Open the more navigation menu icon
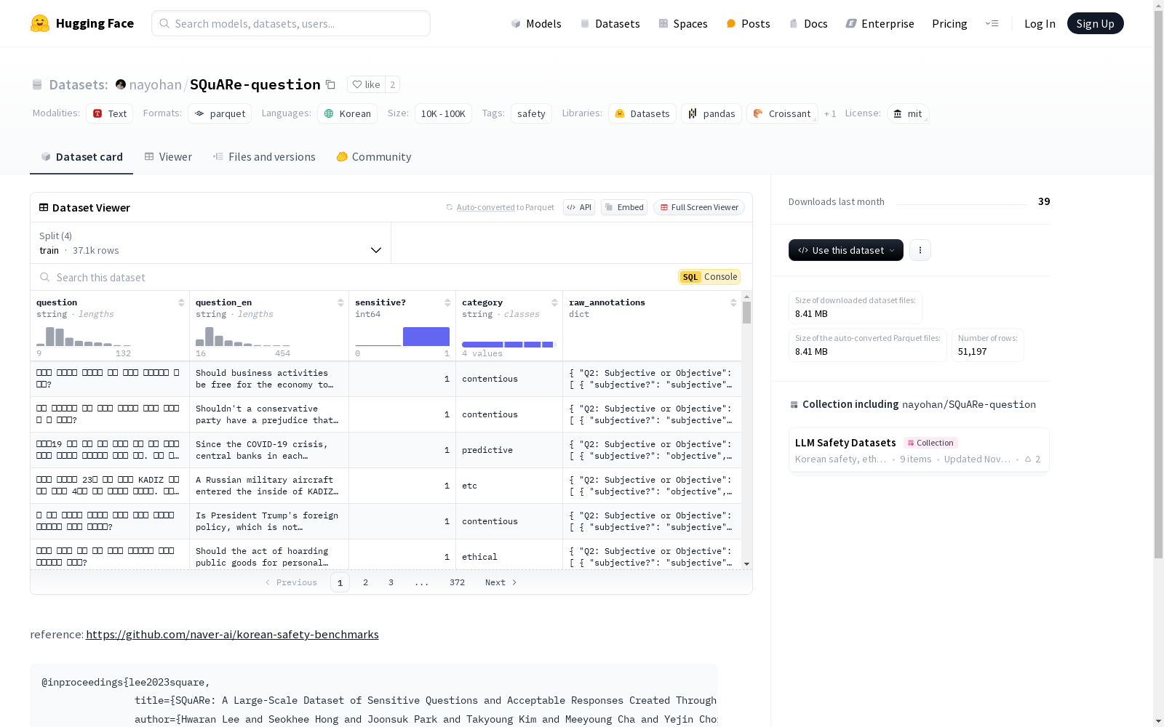The width and height of the screenshot is (1164, 727). (x=992, y=23)
